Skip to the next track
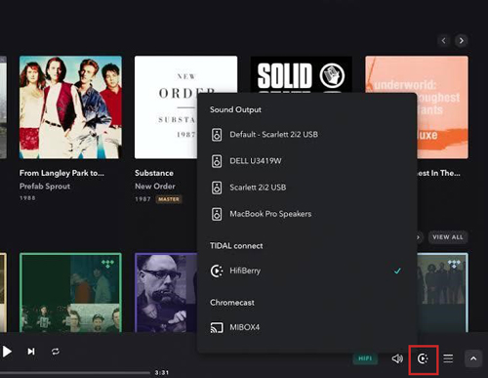Screen dimensions: 488x378 click(31, 352)
